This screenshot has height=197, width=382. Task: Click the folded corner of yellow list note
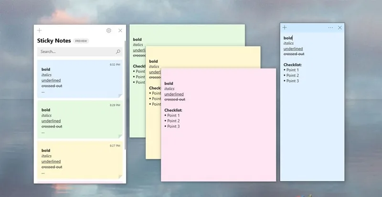[120, 177]
